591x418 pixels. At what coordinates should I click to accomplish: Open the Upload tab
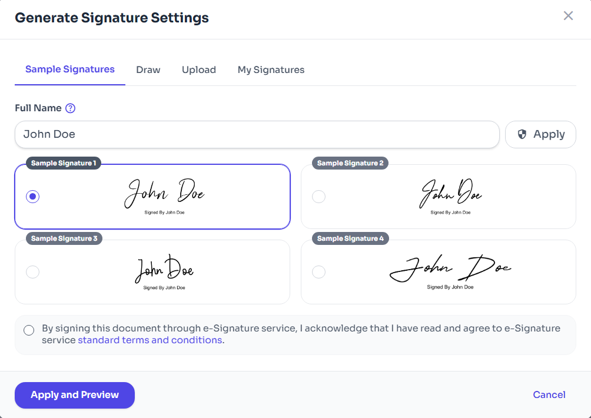coord(198,69)
